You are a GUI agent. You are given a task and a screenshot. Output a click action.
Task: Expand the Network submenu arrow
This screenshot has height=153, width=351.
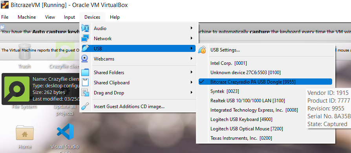click(191, 38)
